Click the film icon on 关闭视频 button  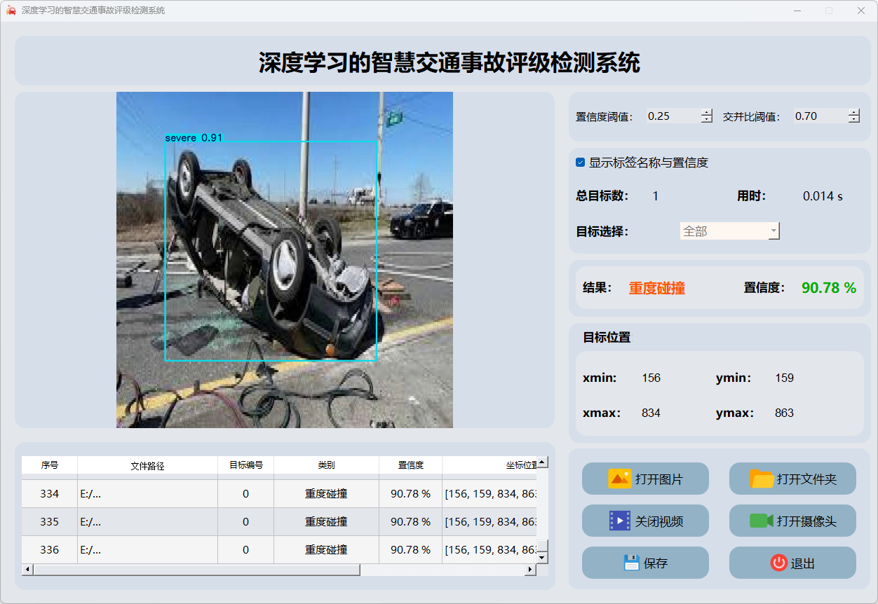[620, 521]
